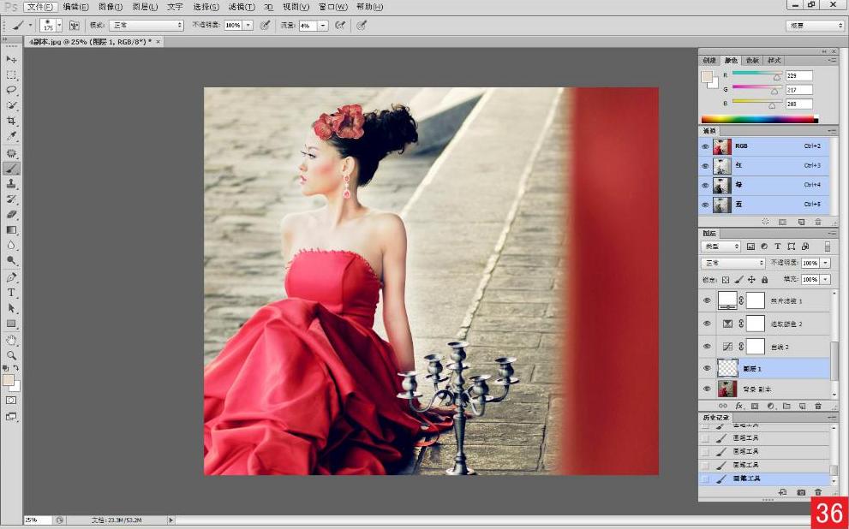The image size is (849, 529).
Task: Select the Eyedropper tool
Action: tap(11, 136)
